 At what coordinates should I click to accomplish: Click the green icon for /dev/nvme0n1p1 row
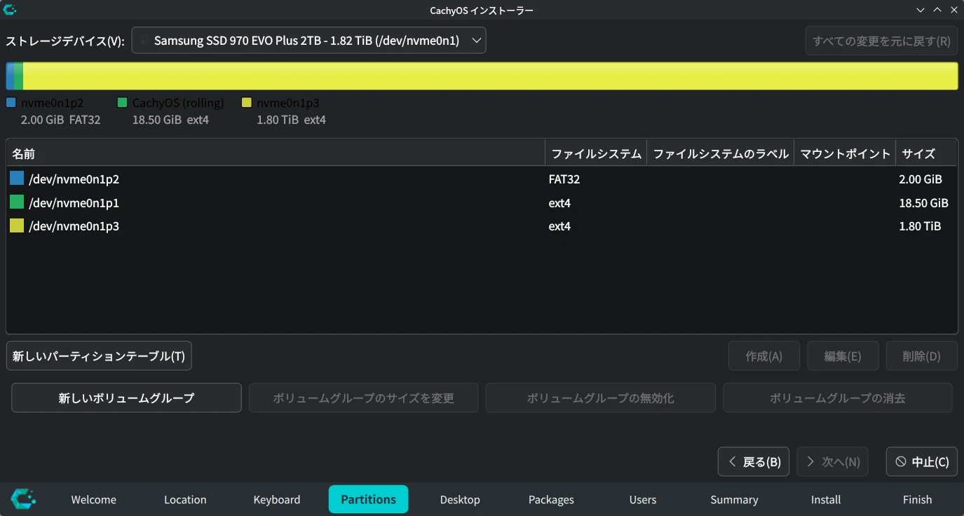point(17,203)
